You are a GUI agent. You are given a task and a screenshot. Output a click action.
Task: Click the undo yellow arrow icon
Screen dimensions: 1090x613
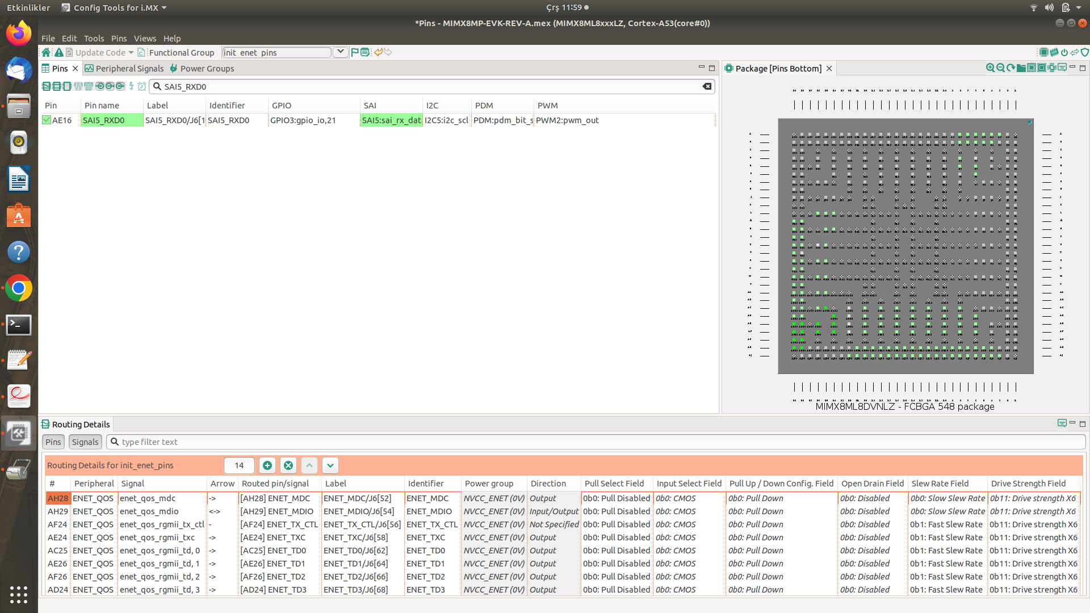(378, 52)
